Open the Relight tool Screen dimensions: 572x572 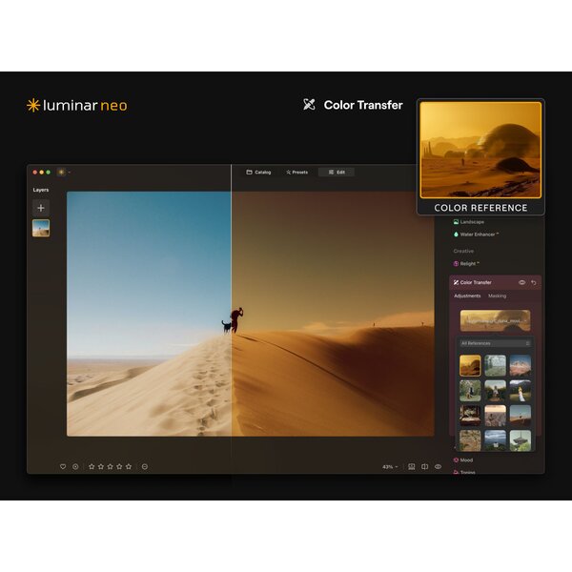click(x=466, y=263)
